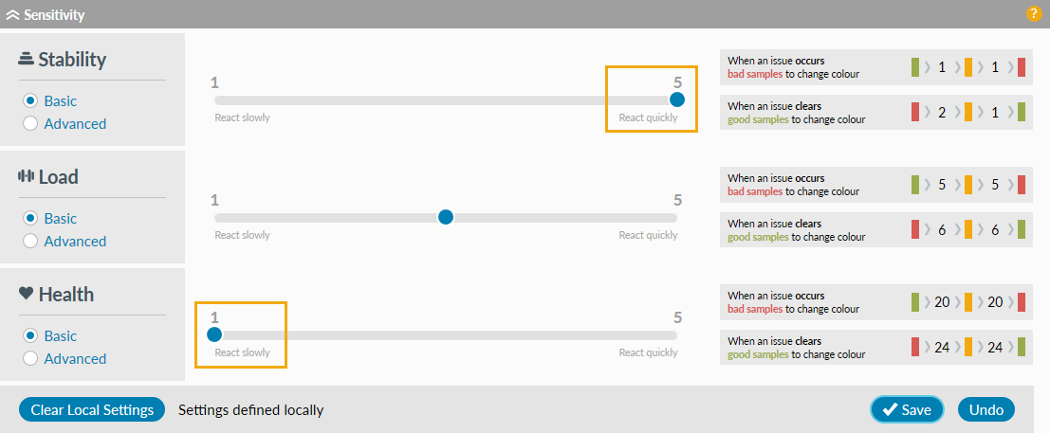Click the Stability slider handle at 5
Screen dimensions: 1050x433
click(x=677, y=99)
